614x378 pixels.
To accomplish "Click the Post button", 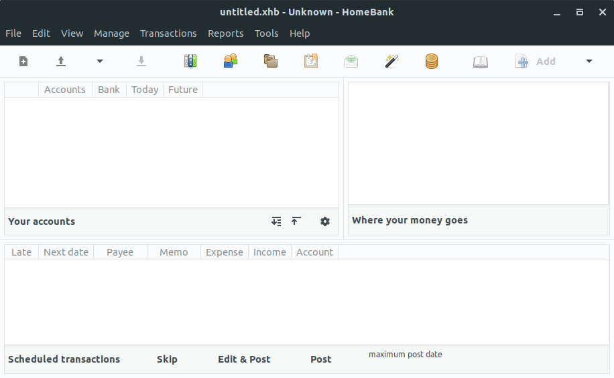I will tap(320, 359).
